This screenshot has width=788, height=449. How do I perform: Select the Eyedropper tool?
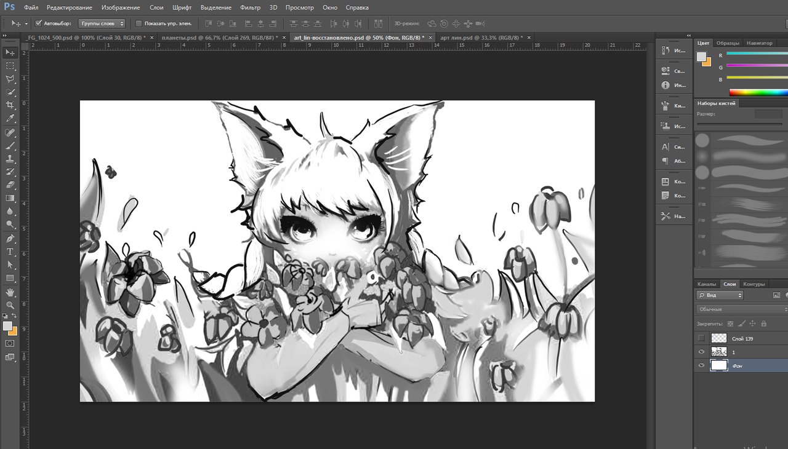click(10, 119)
